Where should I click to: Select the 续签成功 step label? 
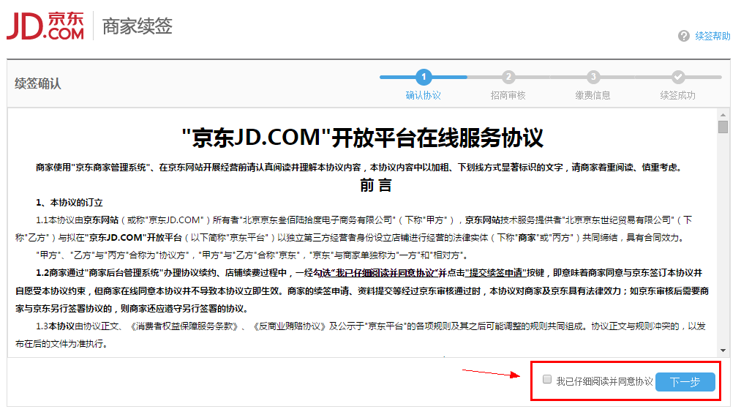[x=678, y=95]
